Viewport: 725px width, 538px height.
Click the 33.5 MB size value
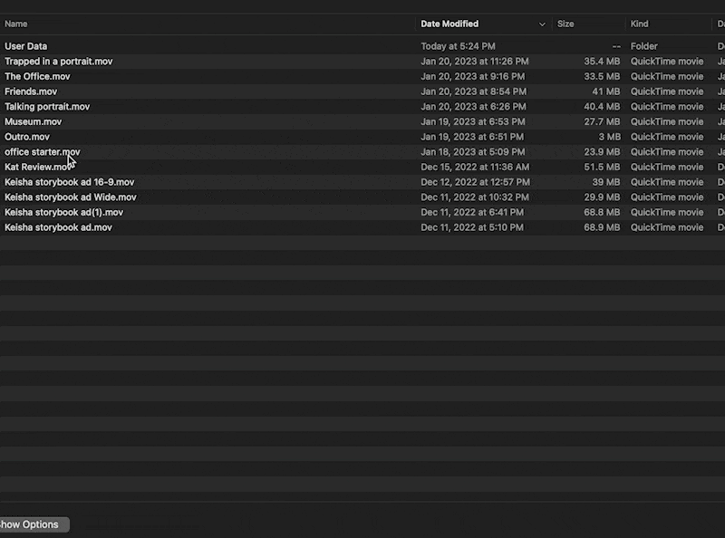point(602,77)
